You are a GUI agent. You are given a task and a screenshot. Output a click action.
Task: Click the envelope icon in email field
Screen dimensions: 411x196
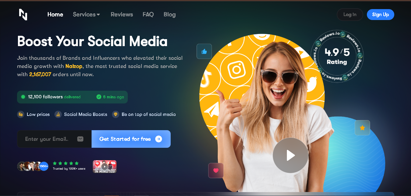pyautogui.click(x=80, y=139)
